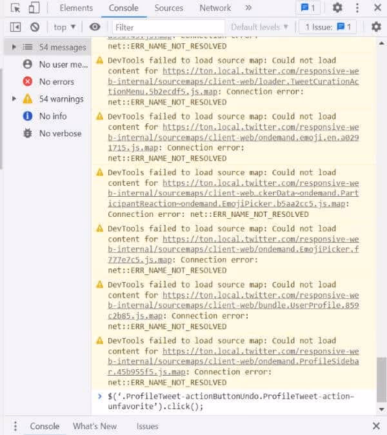Select the drawer Console tab
The image size is (387, 435).
tap(45, 426)
